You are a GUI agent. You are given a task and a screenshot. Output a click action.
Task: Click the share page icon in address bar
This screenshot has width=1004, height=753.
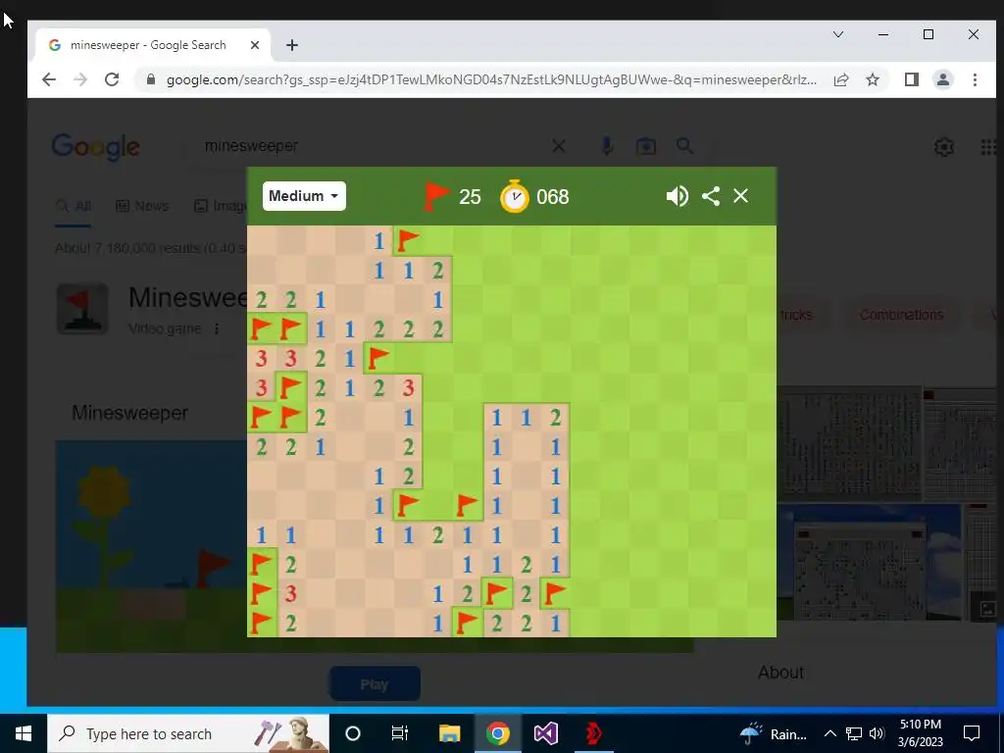click(x=840, y=79)
